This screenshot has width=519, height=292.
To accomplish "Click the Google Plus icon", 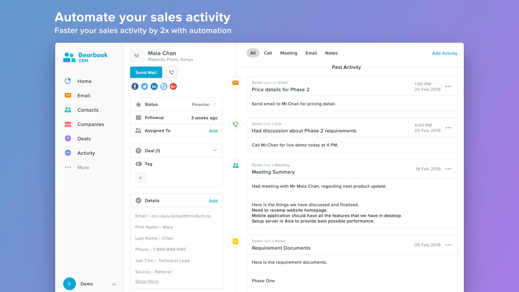I will [x=173, y=87].
